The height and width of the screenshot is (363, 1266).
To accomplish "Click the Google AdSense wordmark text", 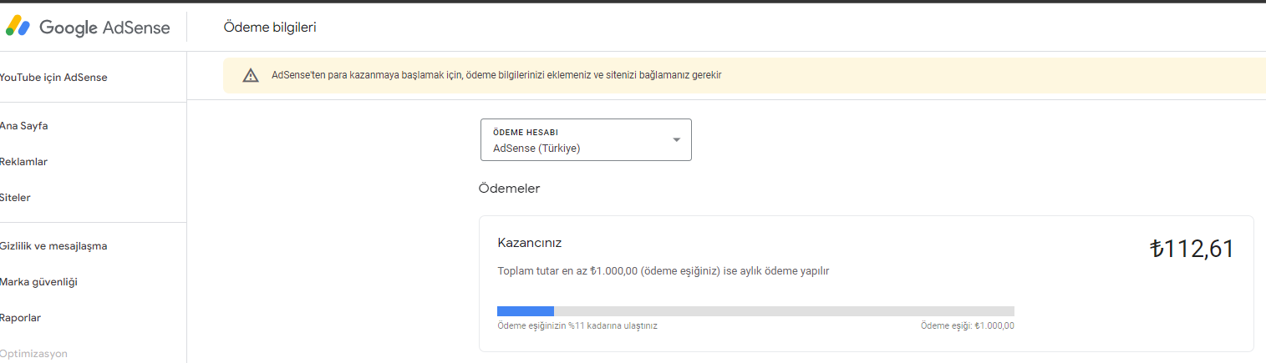I will tap(104, 28).
